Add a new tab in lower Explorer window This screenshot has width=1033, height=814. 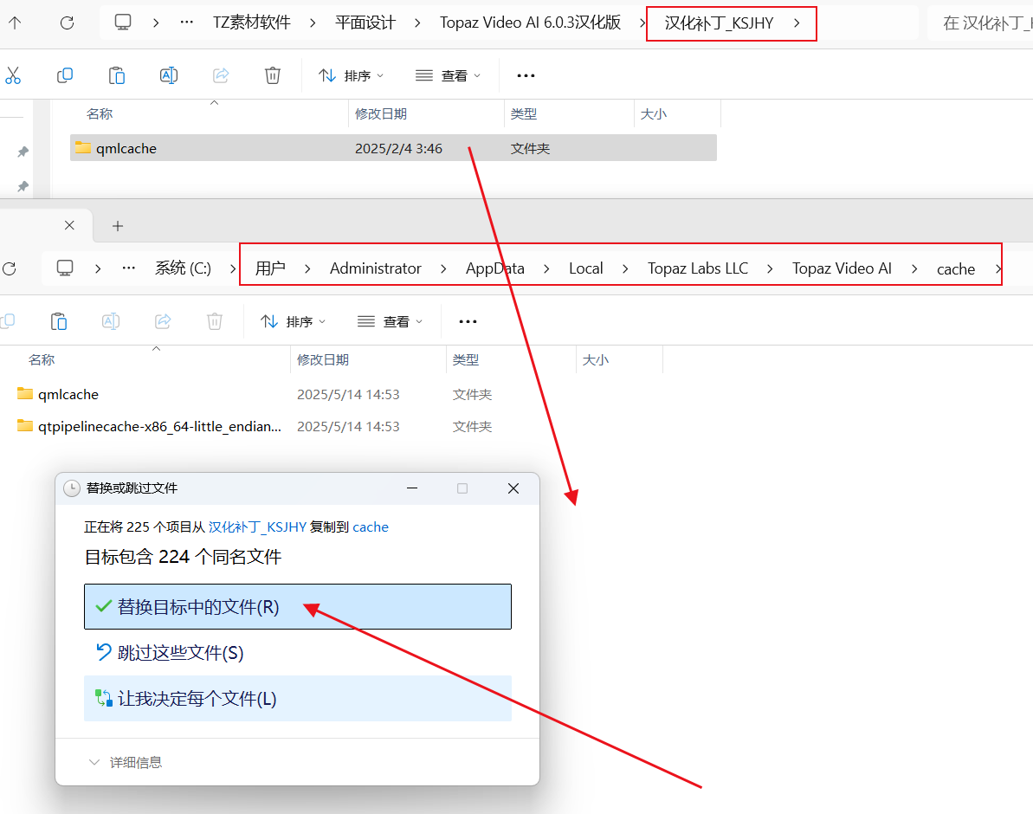tap(117, 226)
